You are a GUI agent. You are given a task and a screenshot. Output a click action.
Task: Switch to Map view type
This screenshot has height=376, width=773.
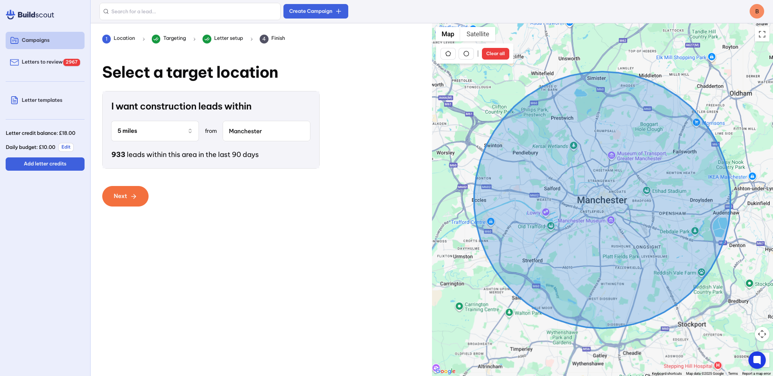448,34
